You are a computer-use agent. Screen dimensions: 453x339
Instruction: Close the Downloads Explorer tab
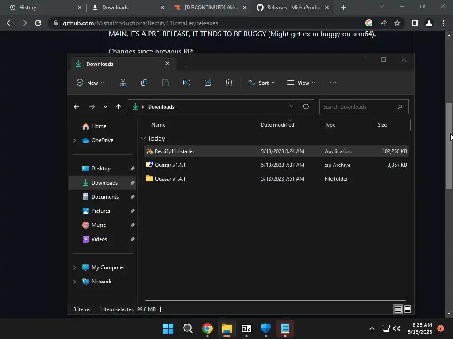(168, 64)
